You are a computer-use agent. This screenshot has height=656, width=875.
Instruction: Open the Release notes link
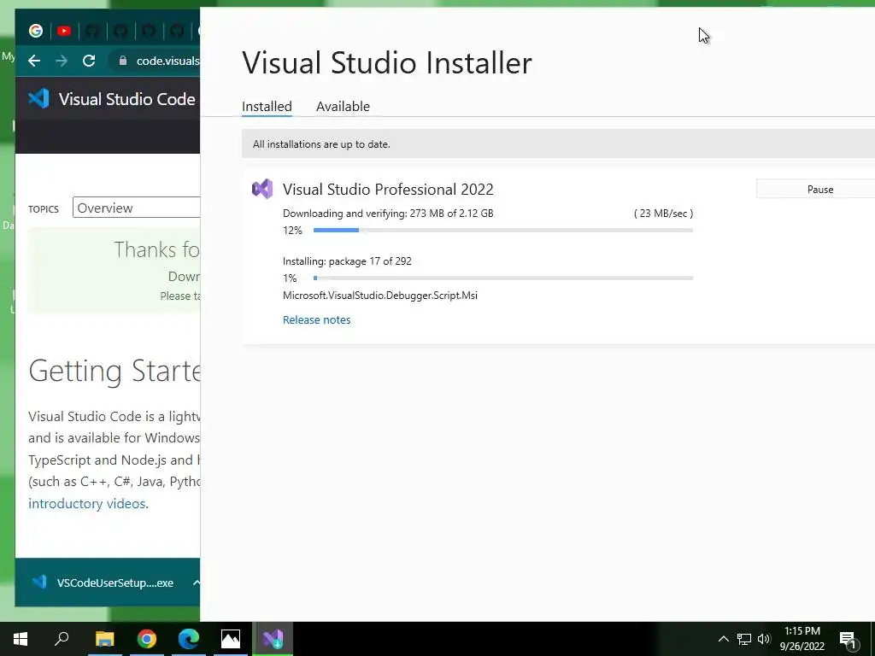pos(316,319)
